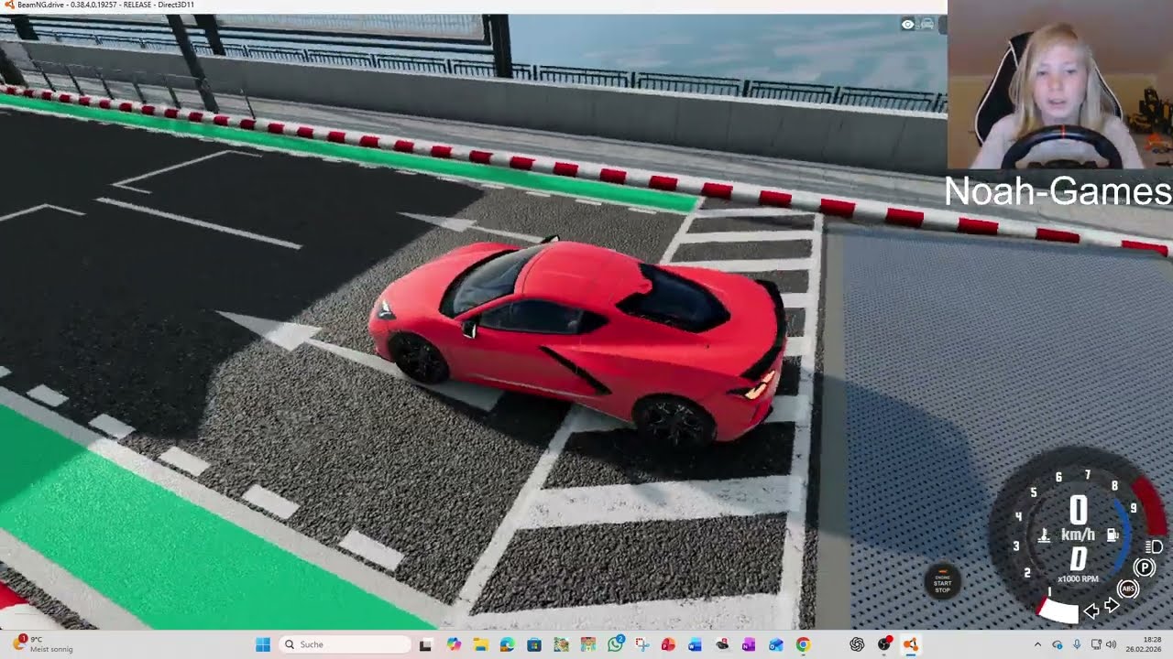1173x659 pixels.
Task: Click the x1000 RPM label
Action: (x=1078, y=578)
